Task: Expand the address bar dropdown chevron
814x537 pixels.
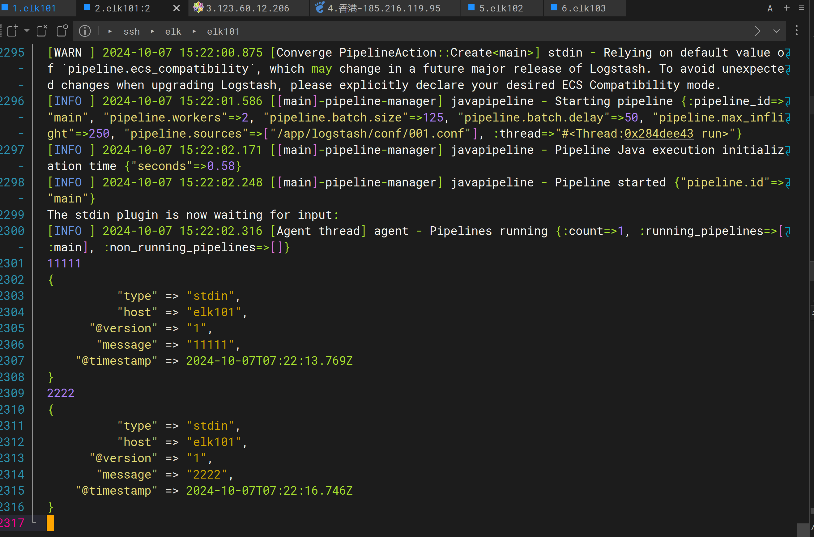Action: point(776,31)
